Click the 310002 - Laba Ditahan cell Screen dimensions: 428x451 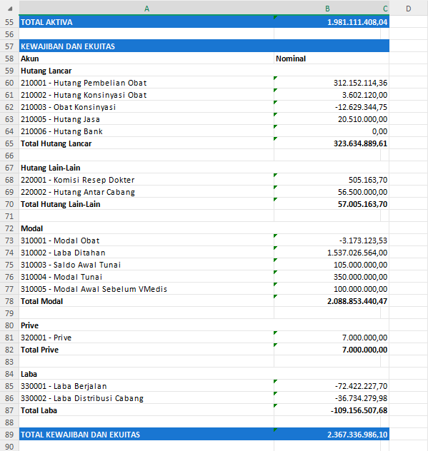click(x=146, y=253)
